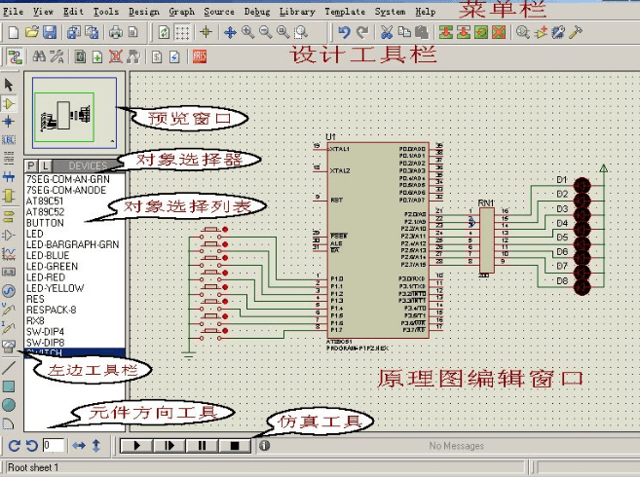Click the rotation angle input field
This screenshot has height=477, width=640.
click(x=53, y=445)
